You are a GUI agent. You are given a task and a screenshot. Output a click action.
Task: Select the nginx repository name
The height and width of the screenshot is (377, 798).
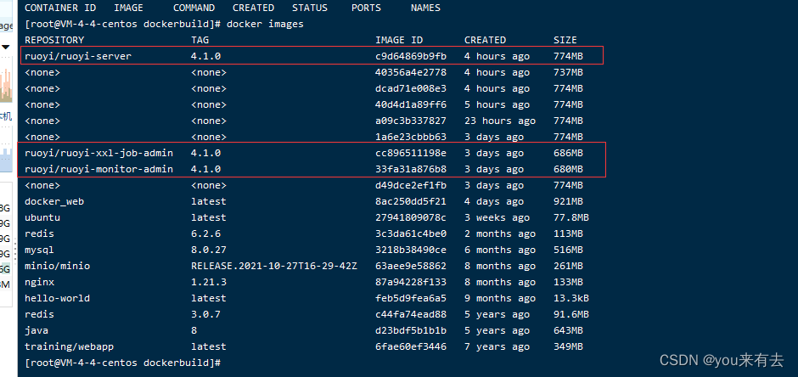39,282
